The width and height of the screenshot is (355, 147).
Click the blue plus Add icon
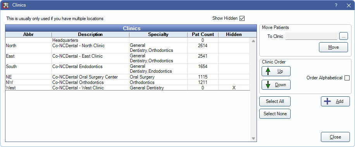[327, 101]
